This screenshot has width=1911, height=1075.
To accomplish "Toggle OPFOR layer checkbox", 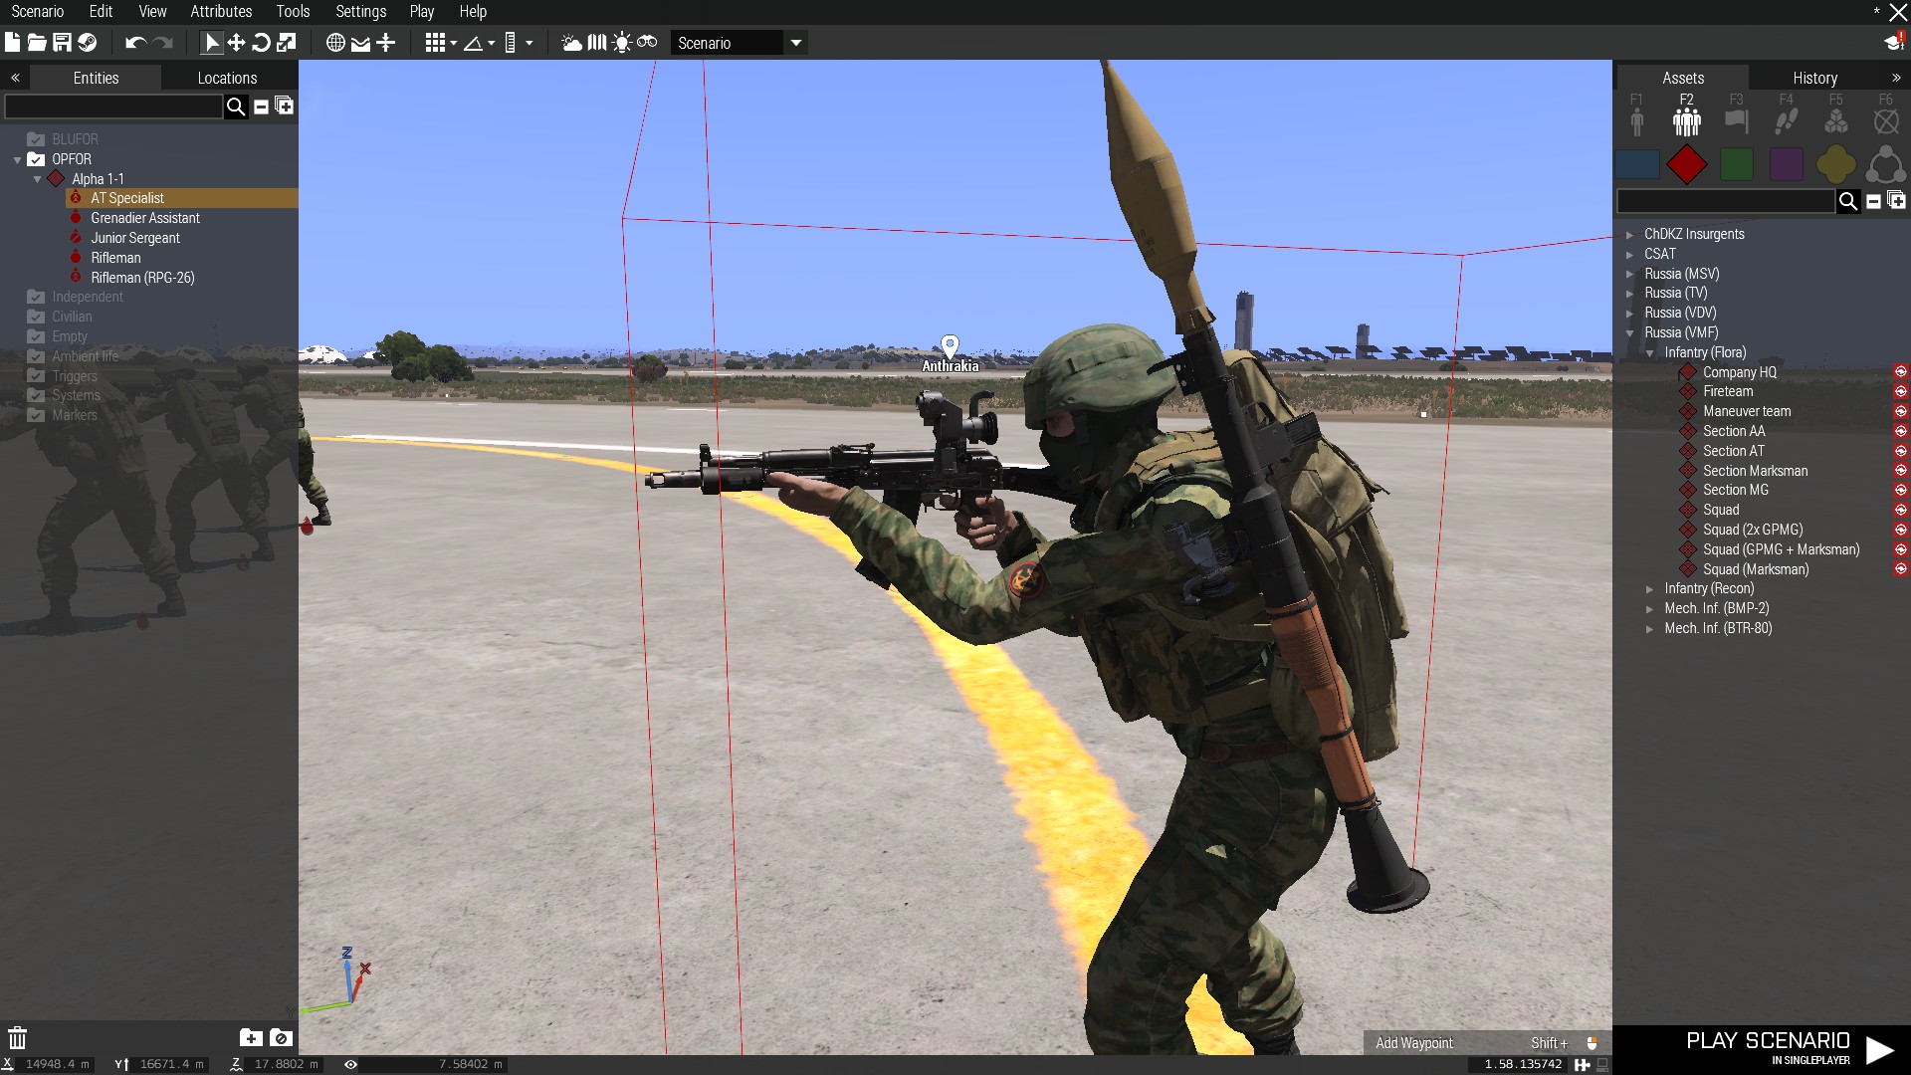I will tap(36, 159).
